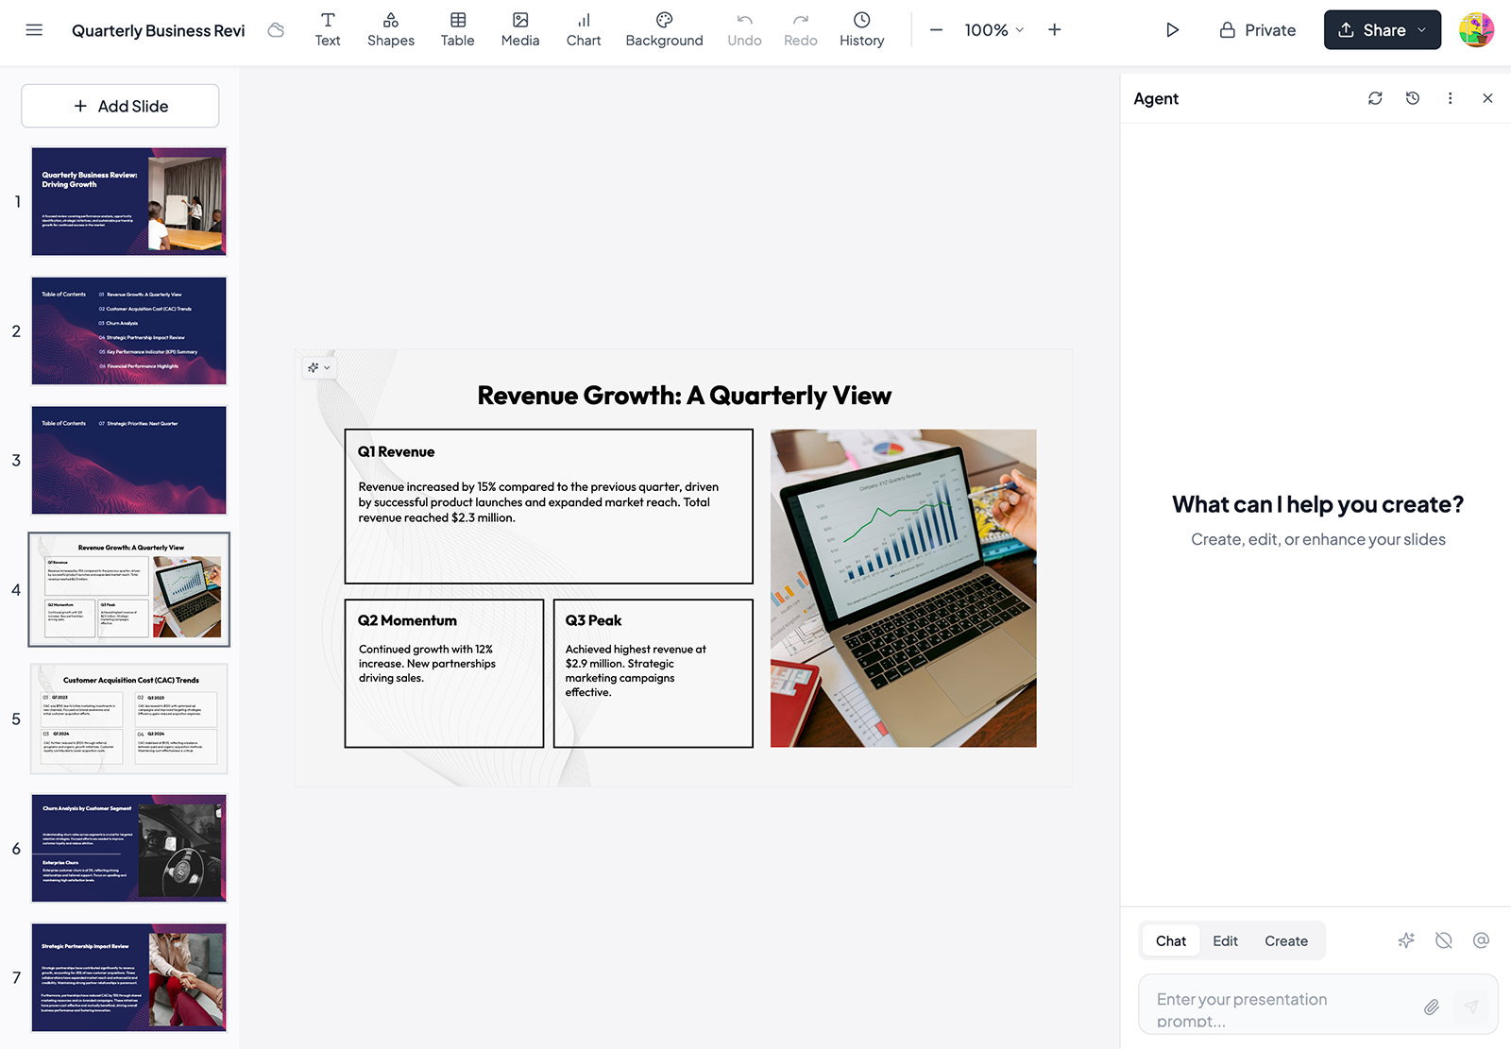Switch to the Chat tab
1511x1049 pixels.
[1171, 940]
